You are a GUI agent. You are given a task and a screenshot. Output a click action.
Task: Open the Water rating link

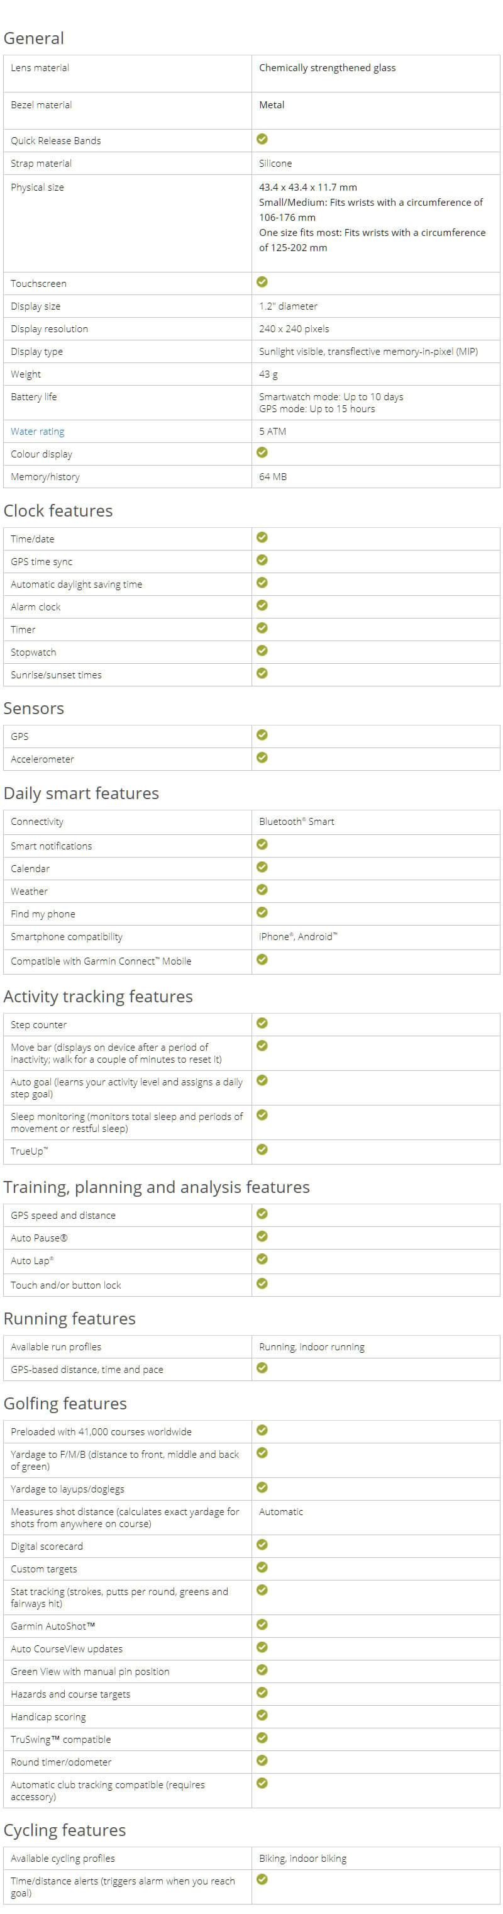click(37, 431)
